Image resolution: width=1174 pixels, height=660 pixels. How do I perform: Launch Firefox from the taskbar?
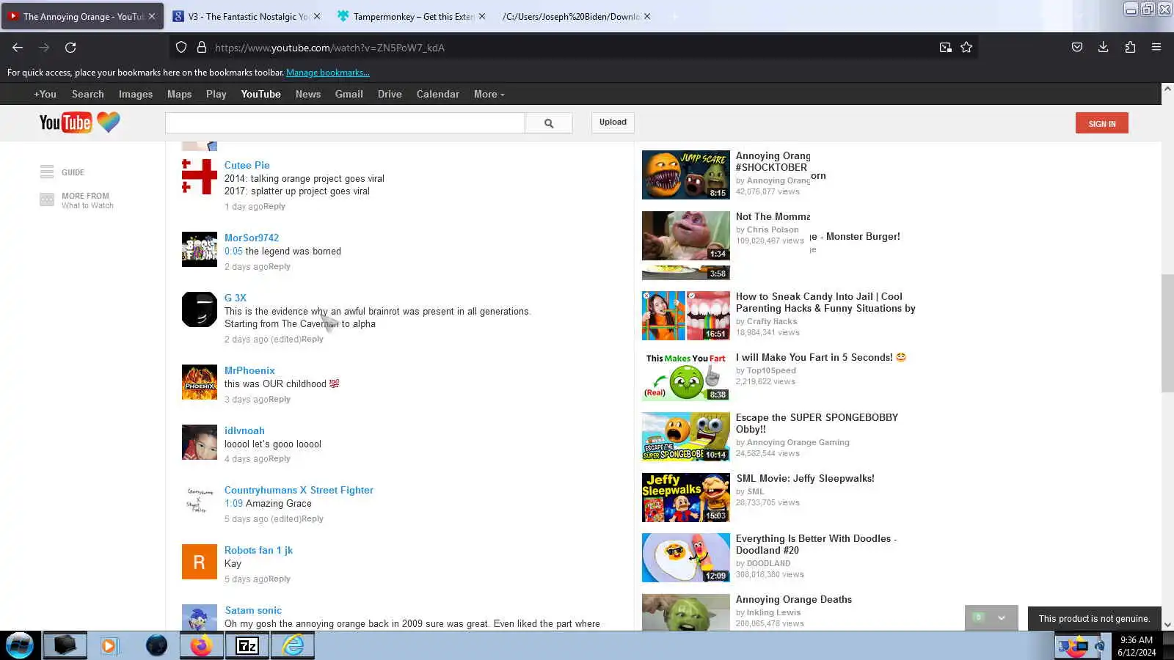[201, 645]
